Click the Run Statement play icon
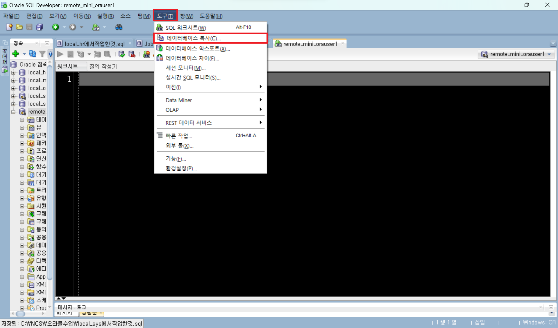Screen dimensions: 558x328 coord(60,54)
